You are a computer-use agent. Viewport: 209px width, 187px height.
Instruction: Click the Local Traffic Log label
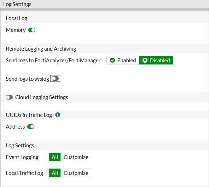[24, 173]
